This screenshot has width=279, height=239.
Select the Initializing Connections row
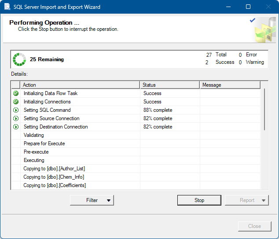[136, 102]
